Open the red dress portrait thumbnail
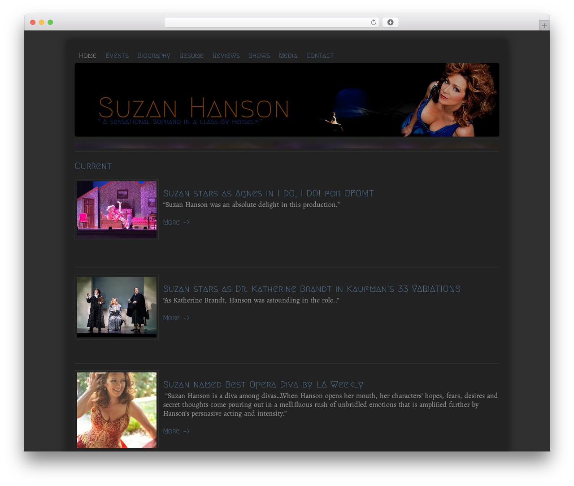 point(117,410)
